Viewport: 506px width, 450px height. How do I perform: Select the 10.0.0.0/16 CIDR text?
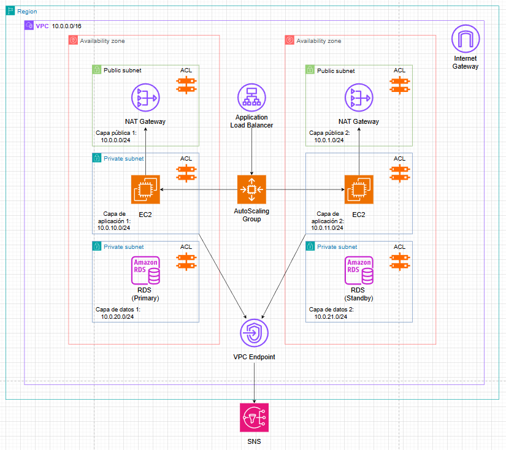[66, 26]
